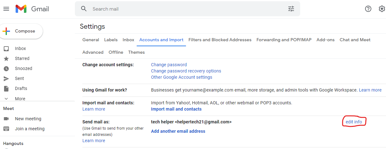Open the settings gear icon
Screen dimensions: 386x149
pos(382,9)
